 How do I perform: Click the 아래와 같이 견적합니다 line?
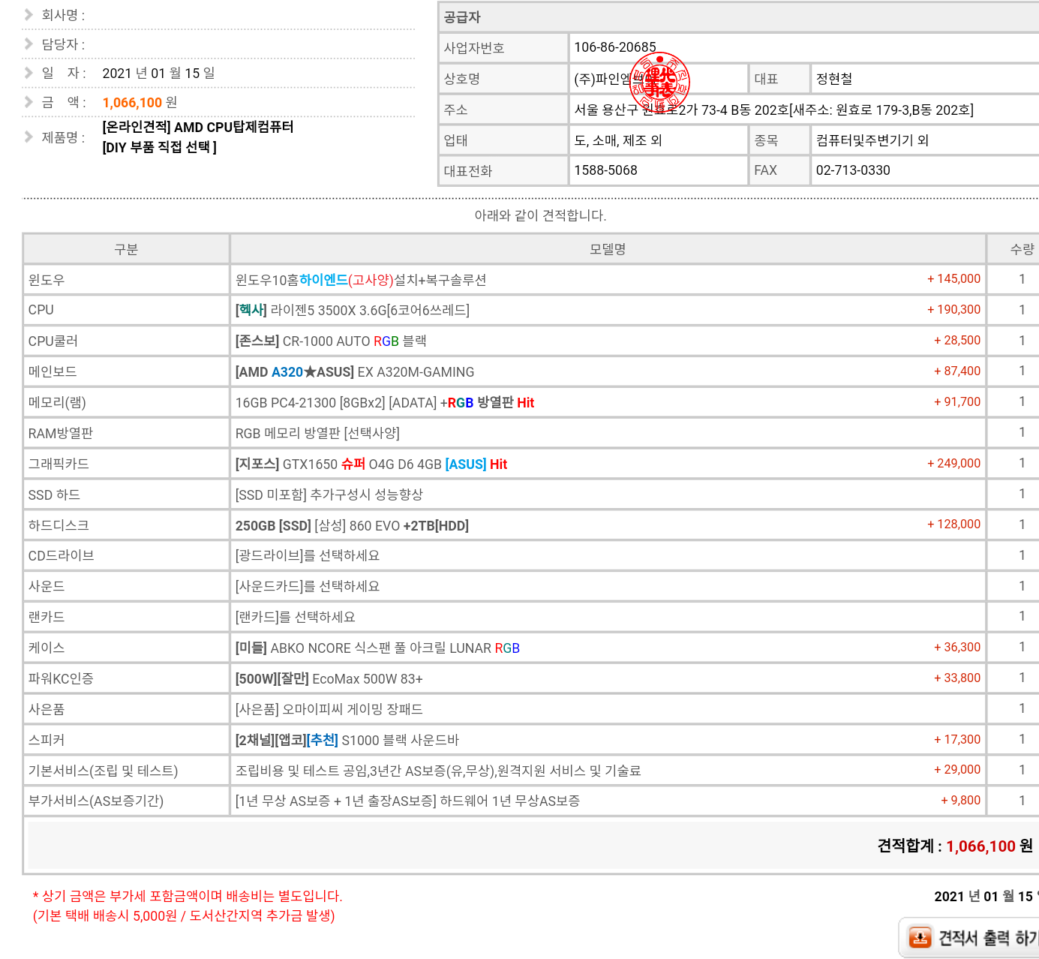coord(540,215)
